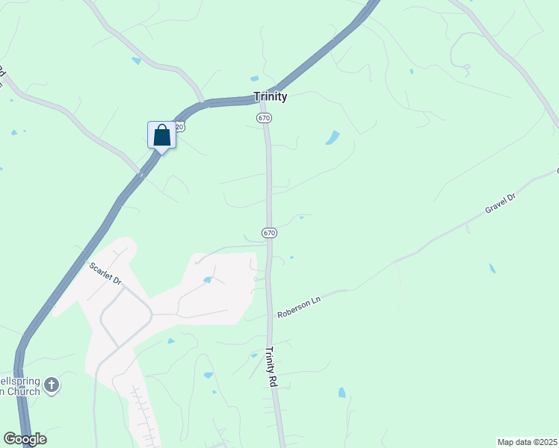Click the church cross pin icon

pos(52,386)
